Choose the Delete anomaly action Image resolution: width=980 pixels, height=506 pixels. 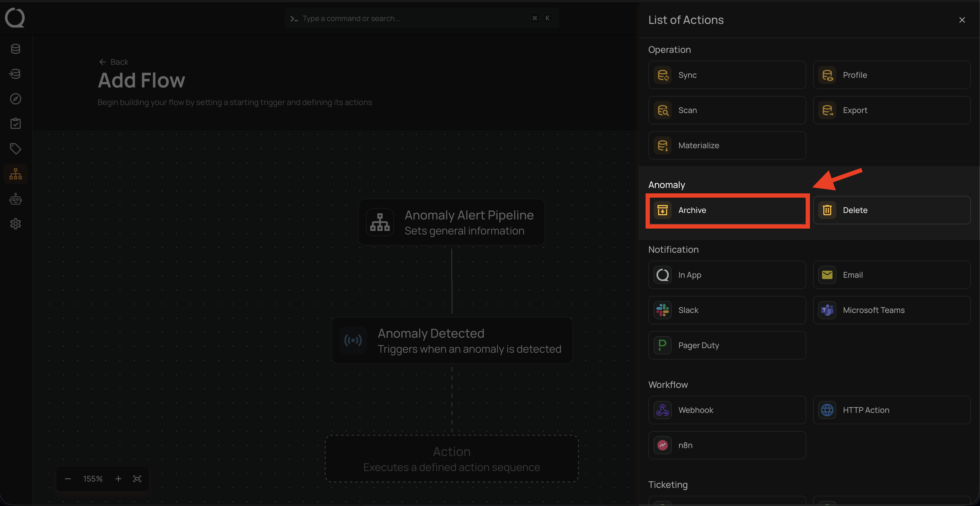[891, 210]
